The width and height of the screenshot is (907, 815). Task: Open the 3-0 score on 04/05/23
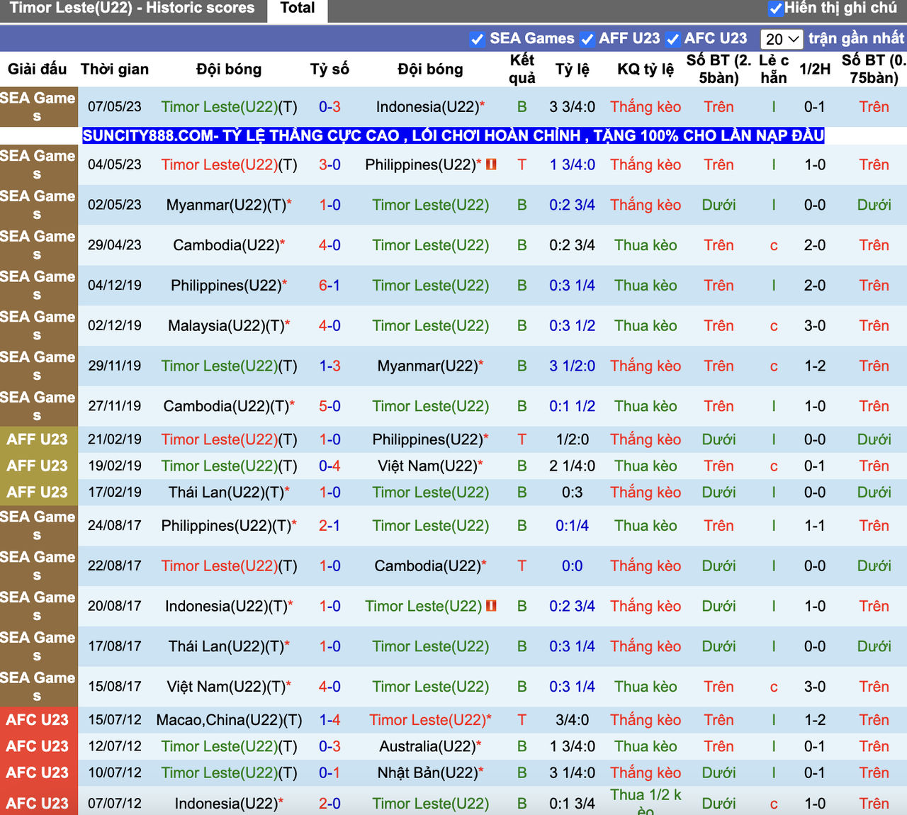(329, 164)
